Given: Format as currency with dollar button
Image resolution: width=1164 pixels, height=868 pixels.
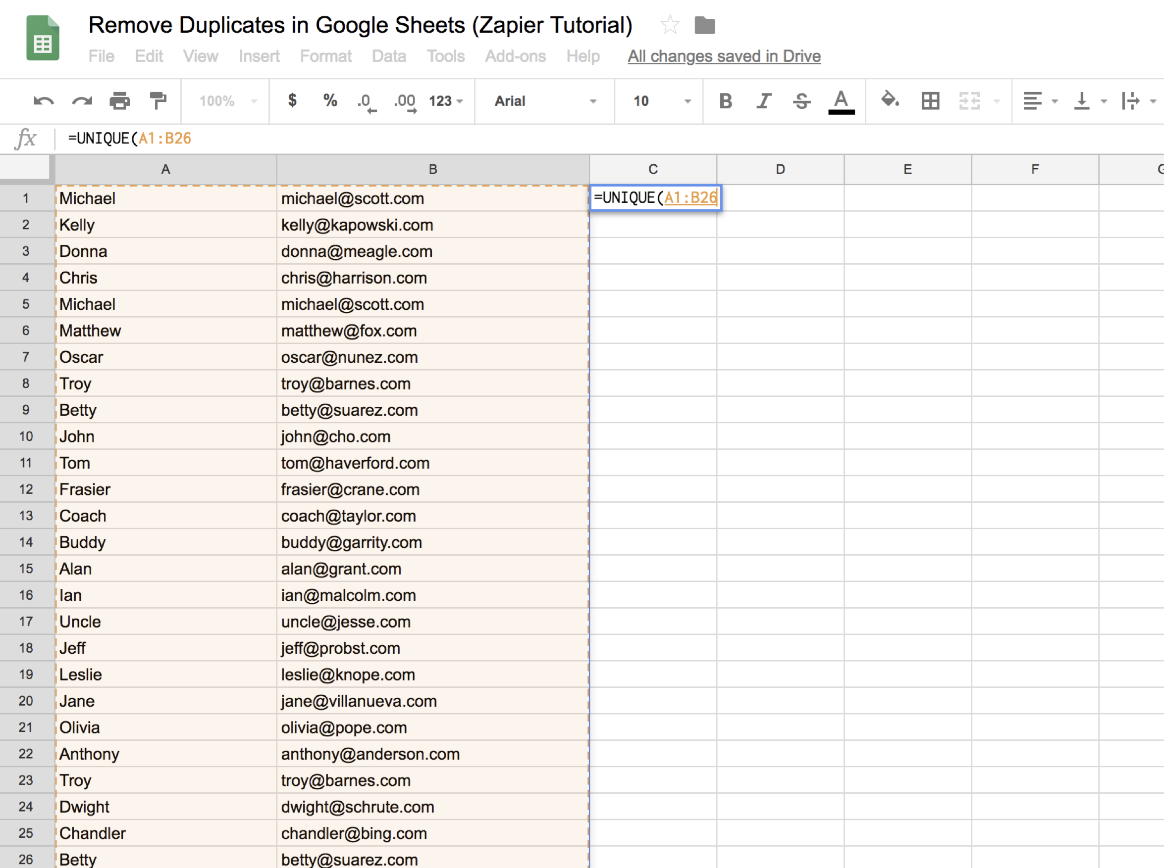Looking at the screenshot, I should click(292, 100).
